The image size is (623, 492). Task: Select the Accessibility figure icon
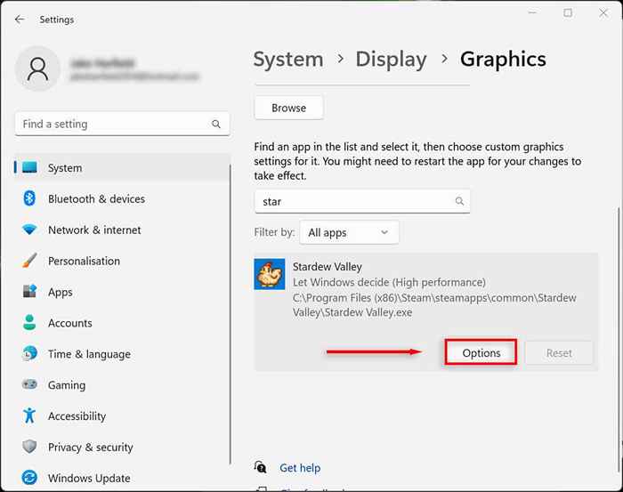29,415
